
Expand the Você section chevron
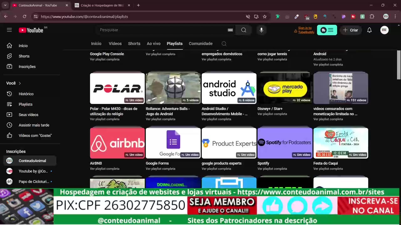coord(20,83)
